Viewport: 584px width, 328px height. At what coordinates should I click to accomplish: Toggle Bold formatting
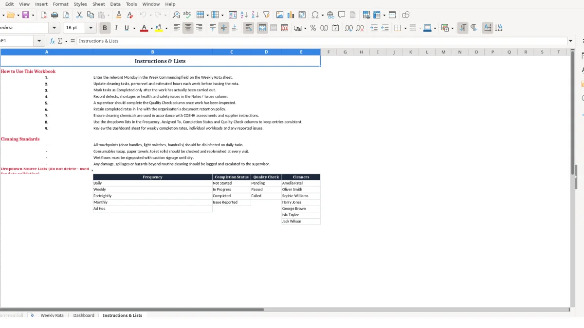105,28
